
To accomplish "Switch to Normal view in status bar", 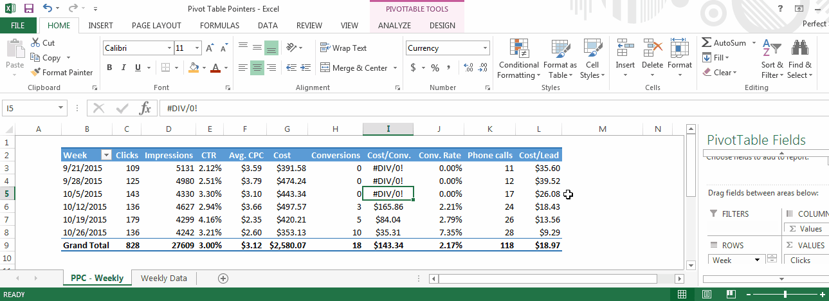I will (x=682, y=295).
